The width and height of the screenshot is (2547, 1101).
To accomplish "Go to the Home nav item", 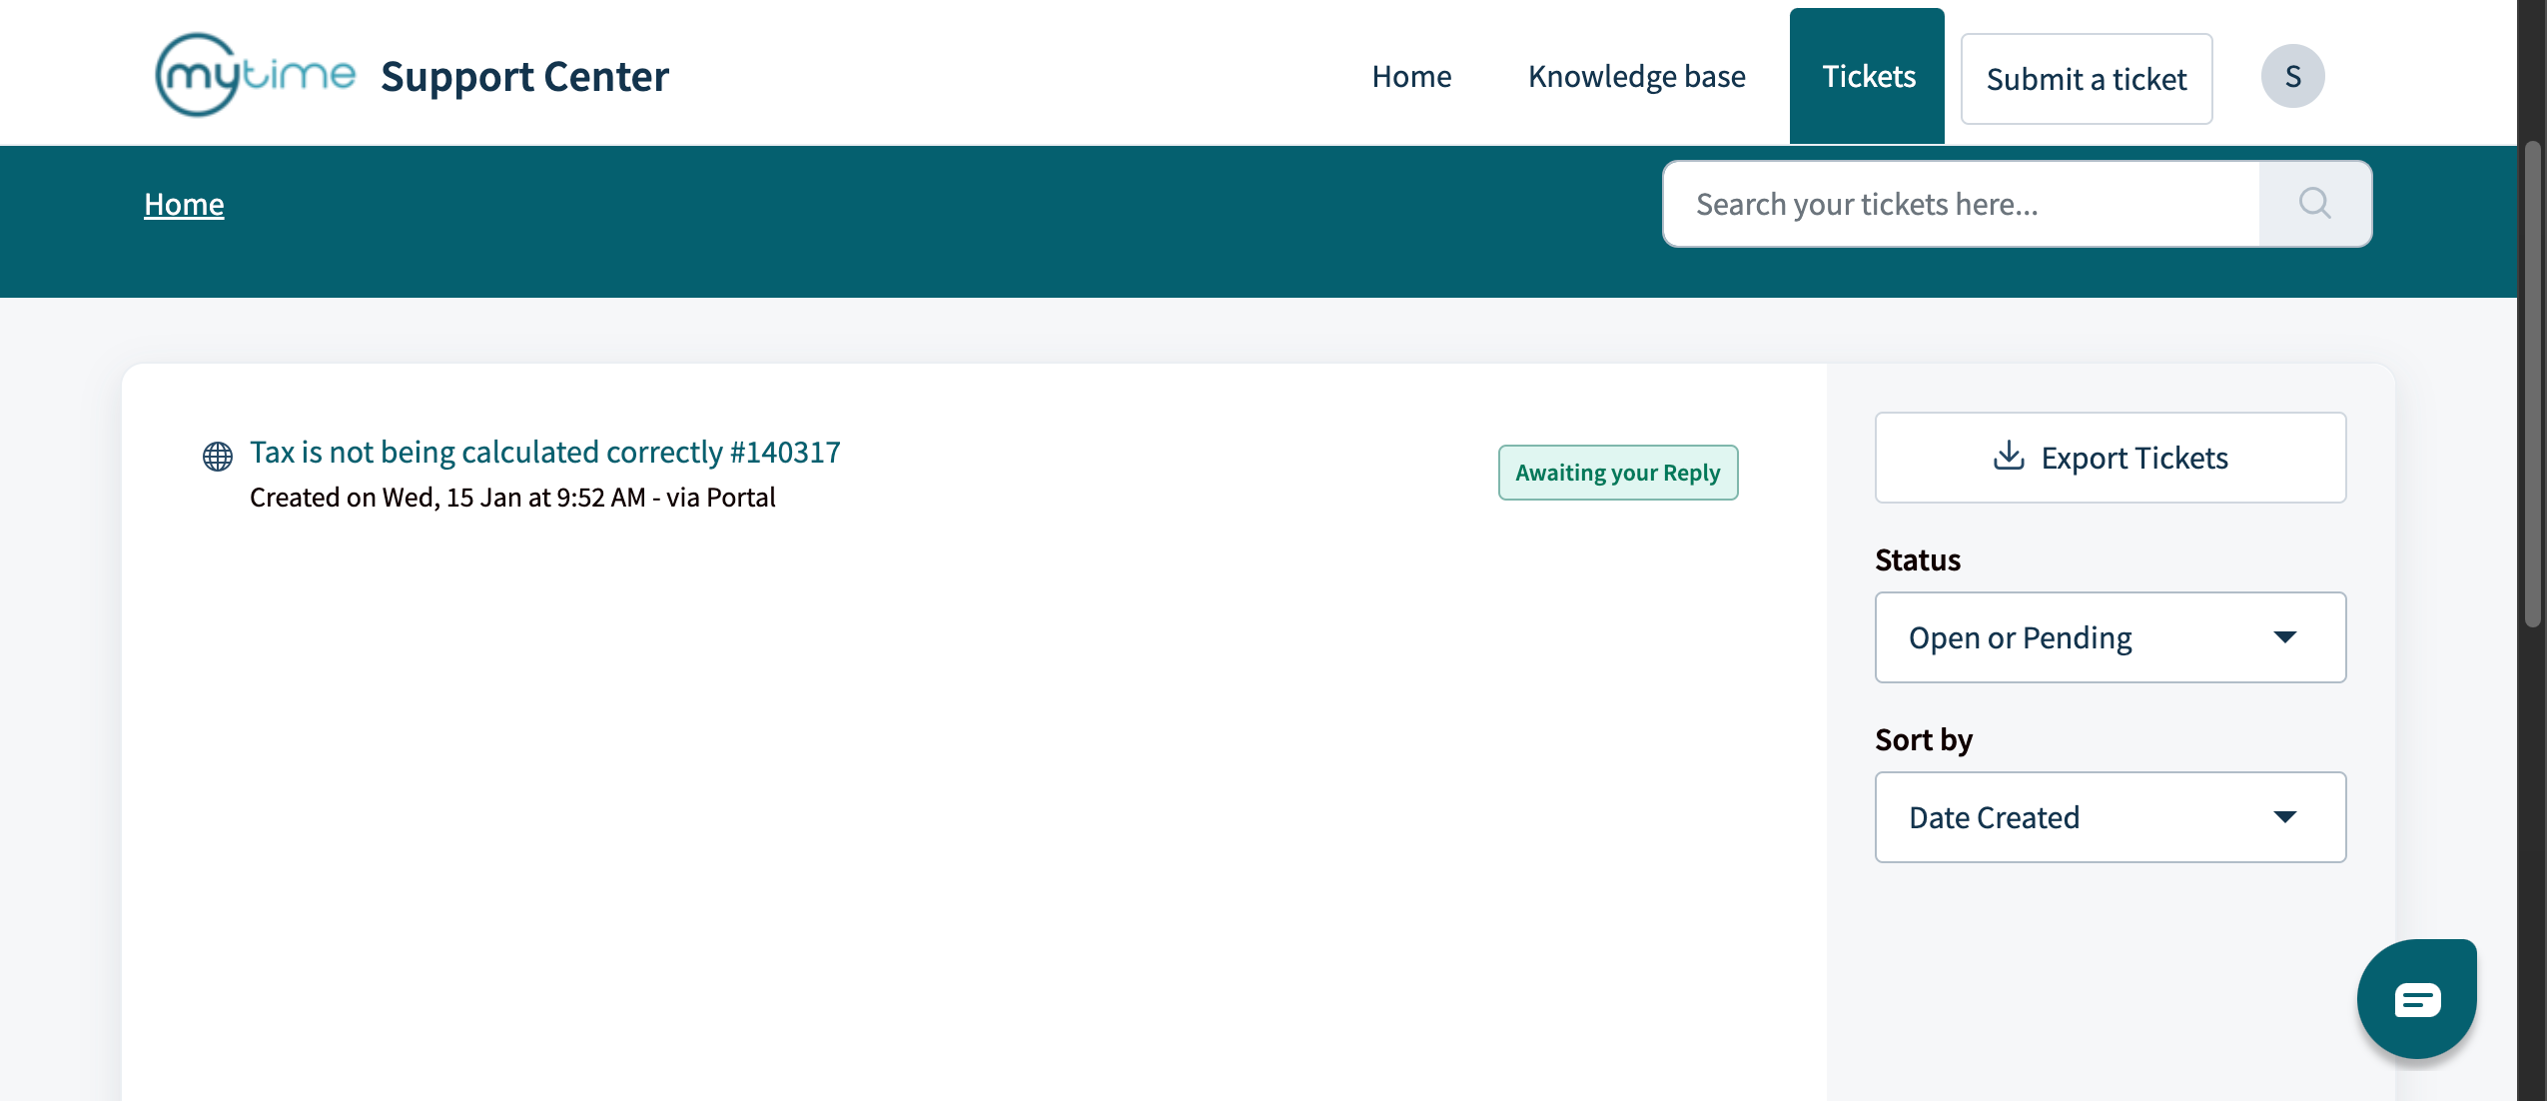I will point(1410,76).
